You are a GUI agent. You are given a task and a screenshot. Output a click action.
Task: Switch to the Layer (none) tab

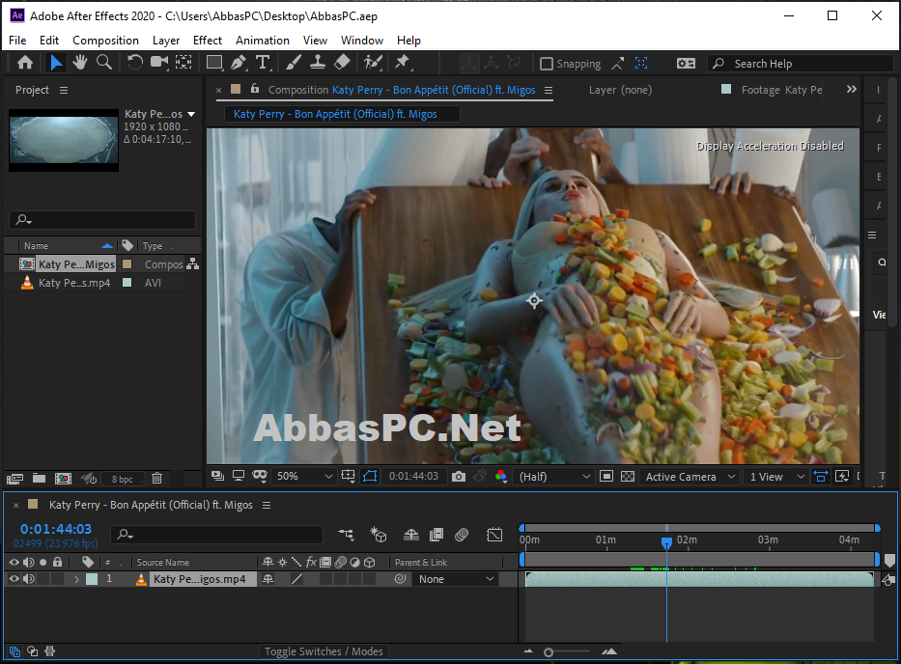click(x=621, y=90)
